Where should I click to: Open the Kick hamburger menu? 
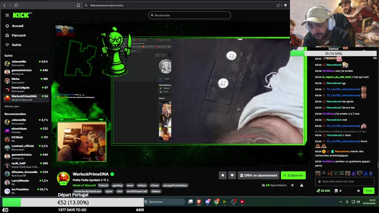pos(7,15)
